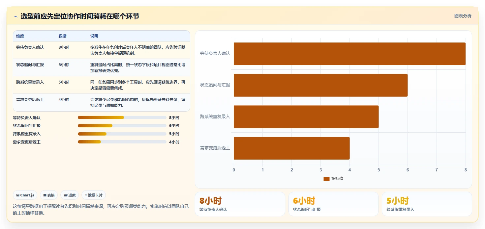
Task: Click the 状态追问与汇报 progress bar
Action: pos(122,126)
